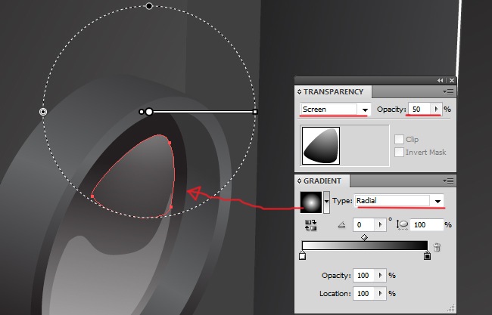Enable the Clip checkbox

[x=399, y=139]
